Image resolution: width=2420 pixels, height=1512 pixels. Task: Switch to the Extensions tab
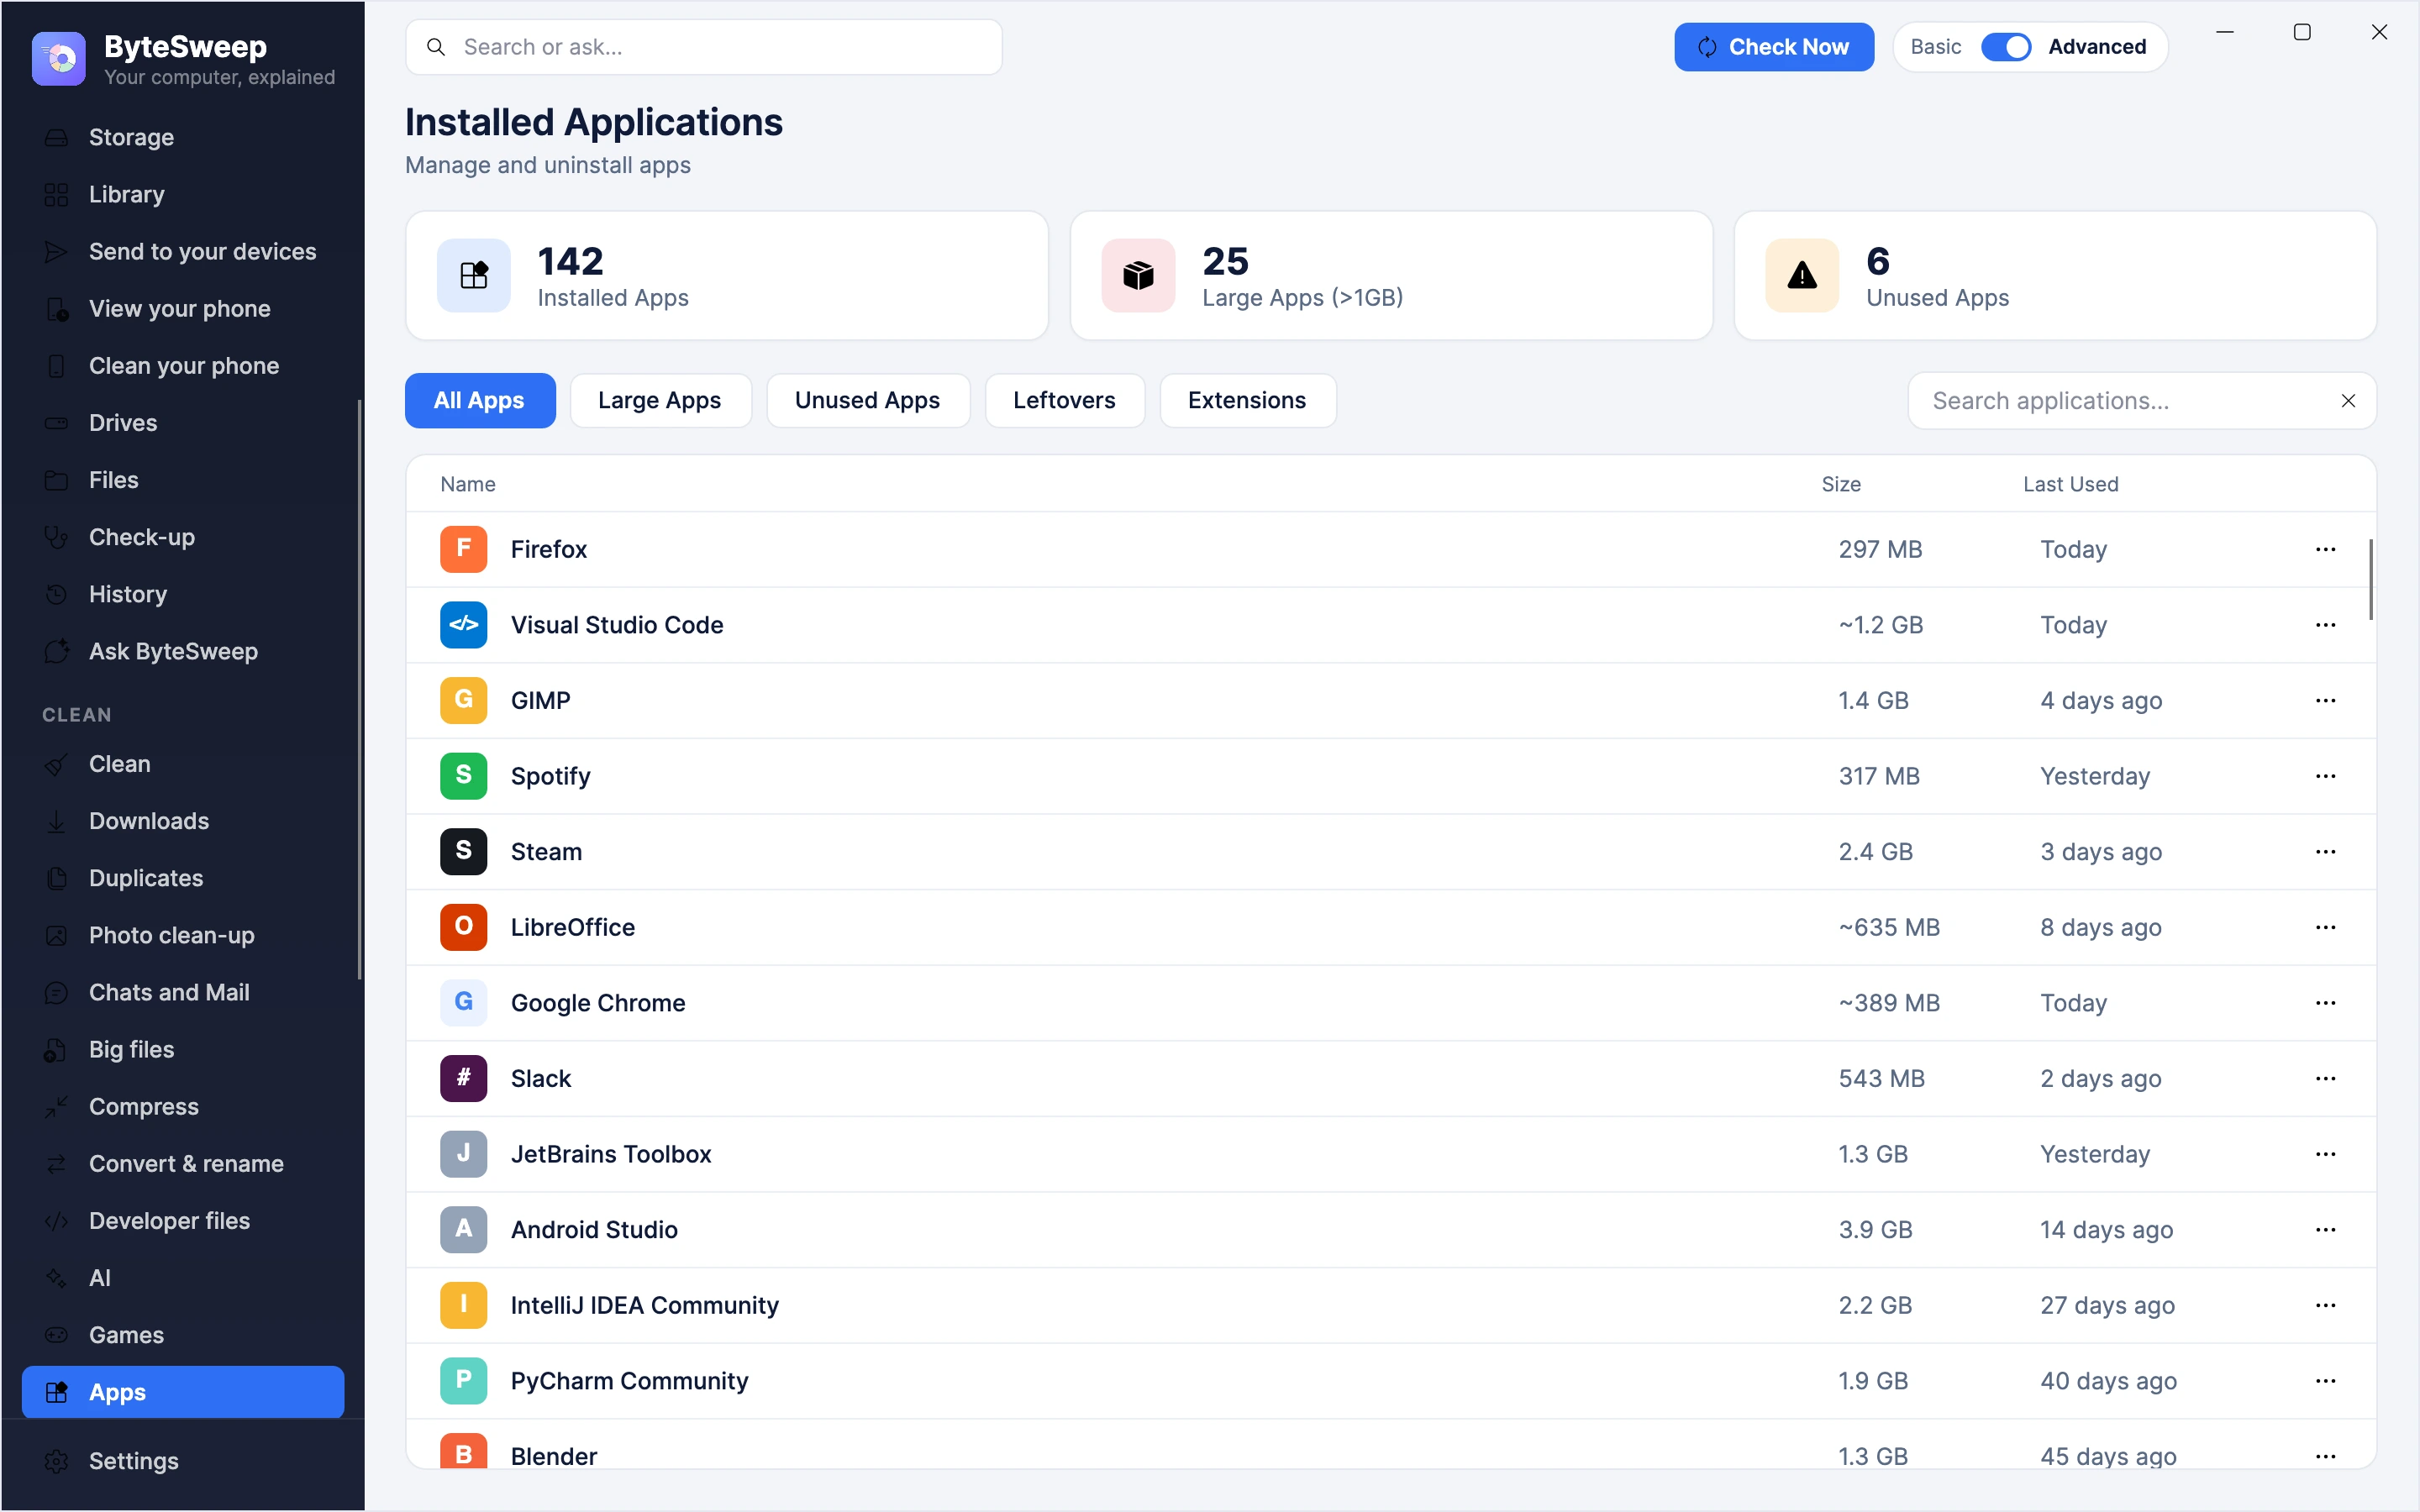click(1247, 400)
